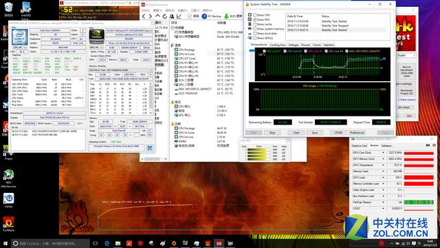Click the AIDA64 back navigation arrow
Viewport: 440px width, 248px height.
click(144, 17)
